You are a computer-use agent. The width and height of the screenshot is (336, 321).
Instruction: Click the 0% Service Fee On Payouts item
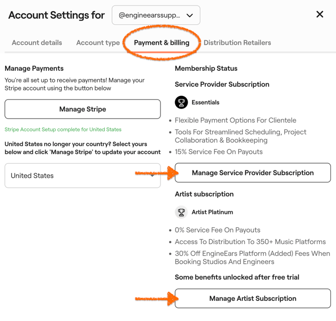tap(218, 230)
